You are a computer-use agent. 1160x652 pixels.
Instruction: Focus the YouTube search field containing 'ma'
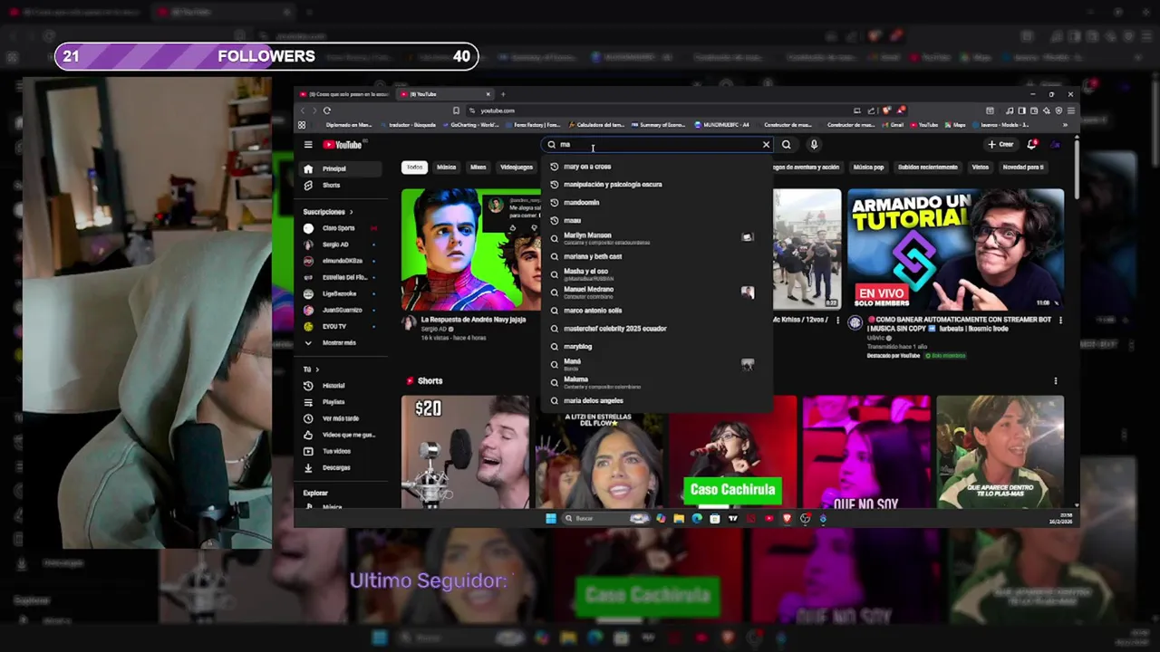pos(657,145)
